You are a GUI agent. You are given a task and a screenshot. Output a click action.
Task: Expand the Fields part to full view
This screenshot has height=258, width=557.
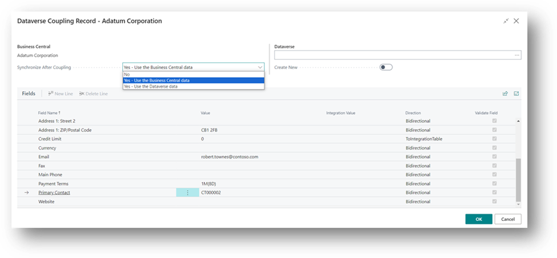516,94
